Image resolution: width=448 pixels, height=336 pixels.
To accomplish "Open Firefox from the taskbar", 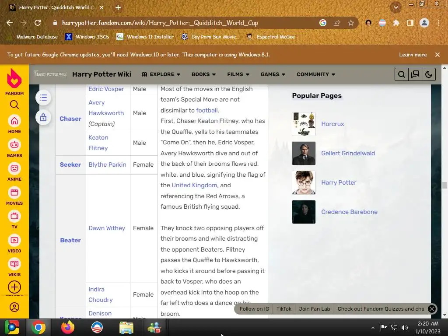I will pyautogui.click(x=68, y=327).
